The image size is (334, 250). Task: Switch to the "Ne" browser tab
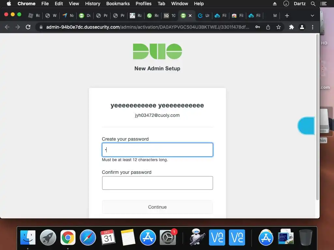68,16
